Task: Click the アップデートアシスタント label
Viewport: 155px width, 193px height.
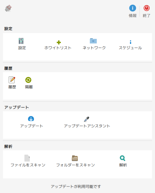Action: [x=87, y=126]
